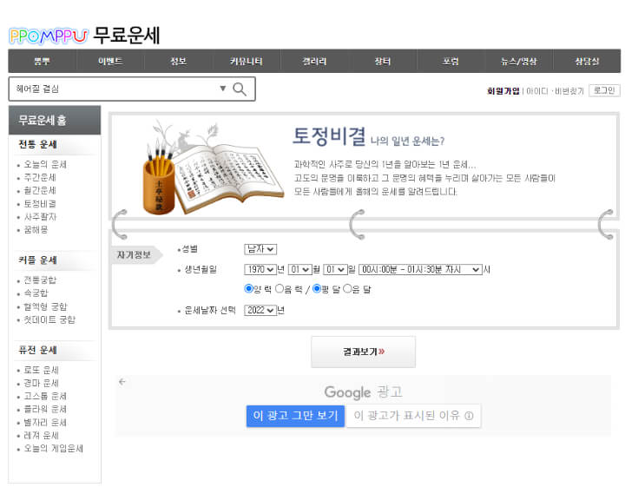
Task: Open the 뉴스/영상 navigation menu
Action: point(519,61)
